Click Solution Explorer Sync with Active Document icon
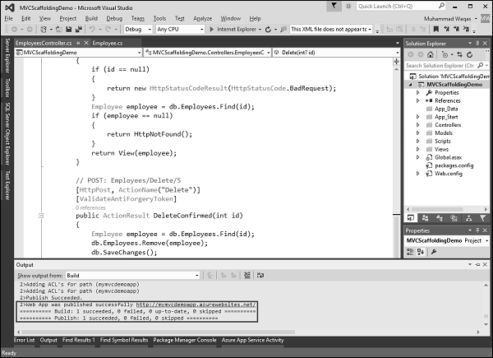The height and width of the screenshot is (358, 493). point(459,55)
